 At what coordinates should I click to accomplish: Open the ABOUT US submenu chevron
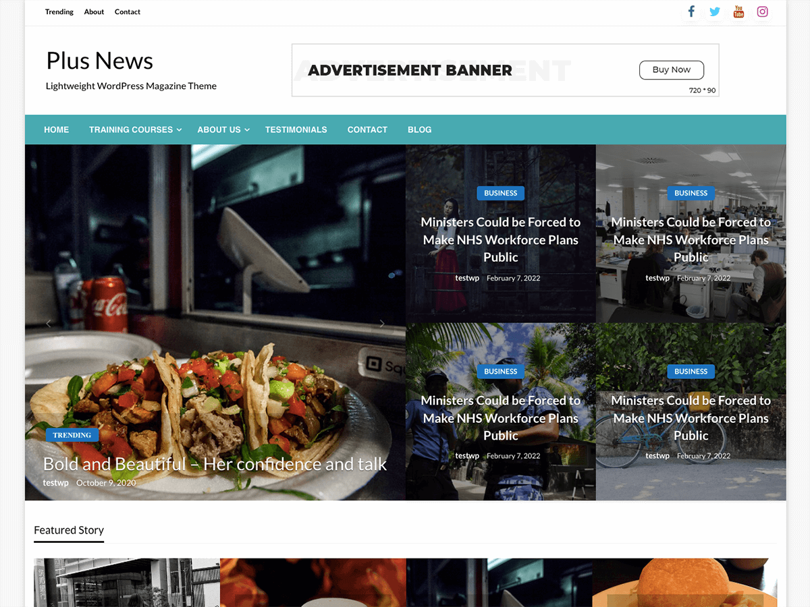pos(246,129)
